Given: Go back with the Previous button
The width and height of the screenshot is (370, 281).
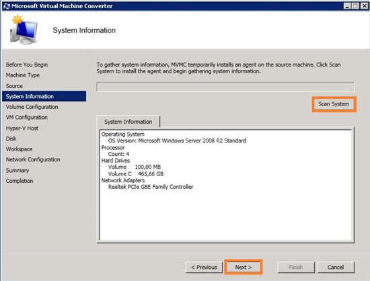Looking at the screenshot, I should click(204, 267).
